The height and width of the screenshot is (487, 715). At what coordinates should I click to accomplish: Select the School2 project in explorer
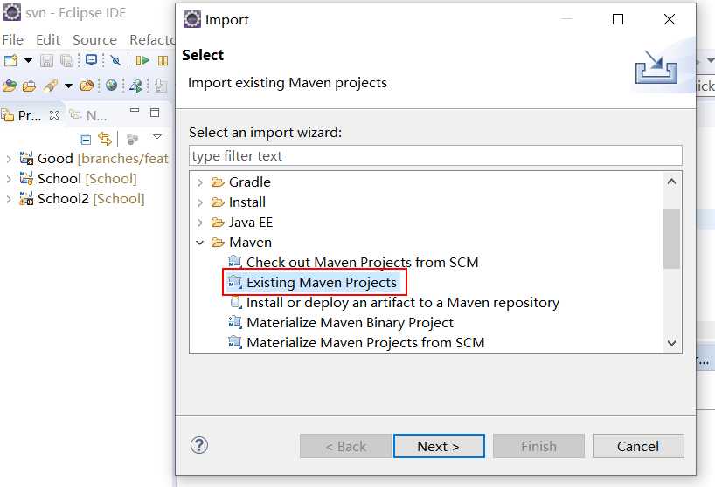coord(82,198)
